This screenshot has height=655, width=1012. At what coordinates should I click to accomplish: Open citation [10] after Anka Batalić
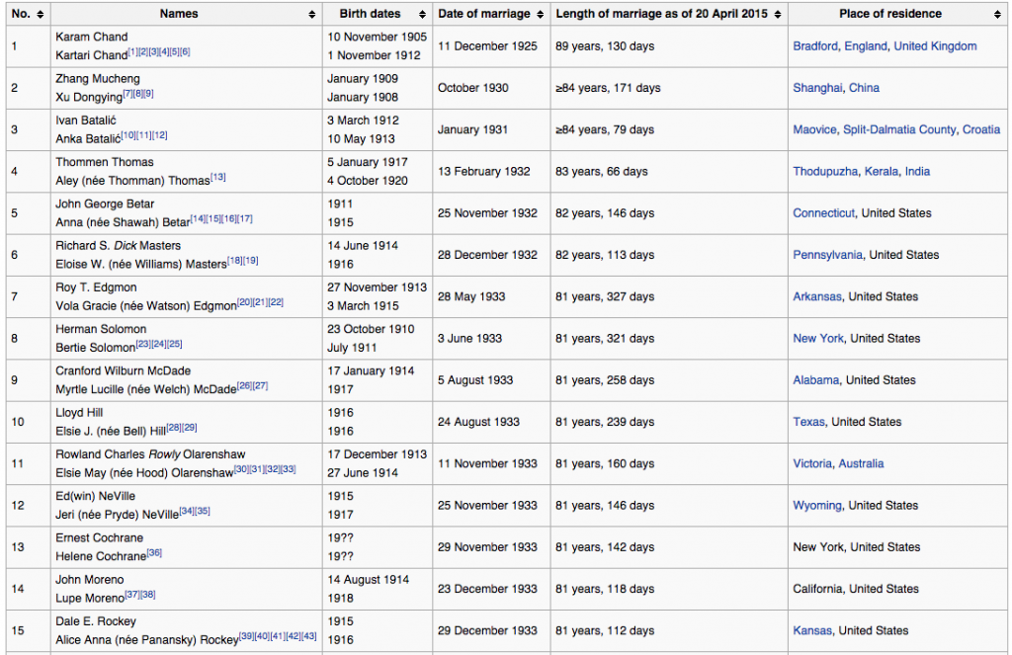[128, 135]
